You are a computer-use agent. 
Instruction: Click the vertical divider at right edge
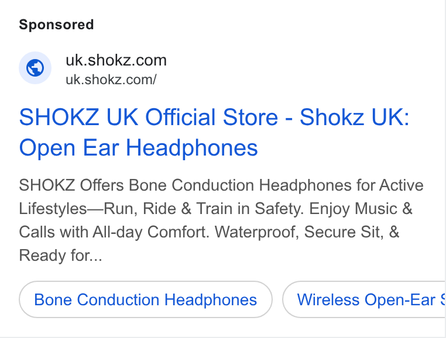point(445,169)
